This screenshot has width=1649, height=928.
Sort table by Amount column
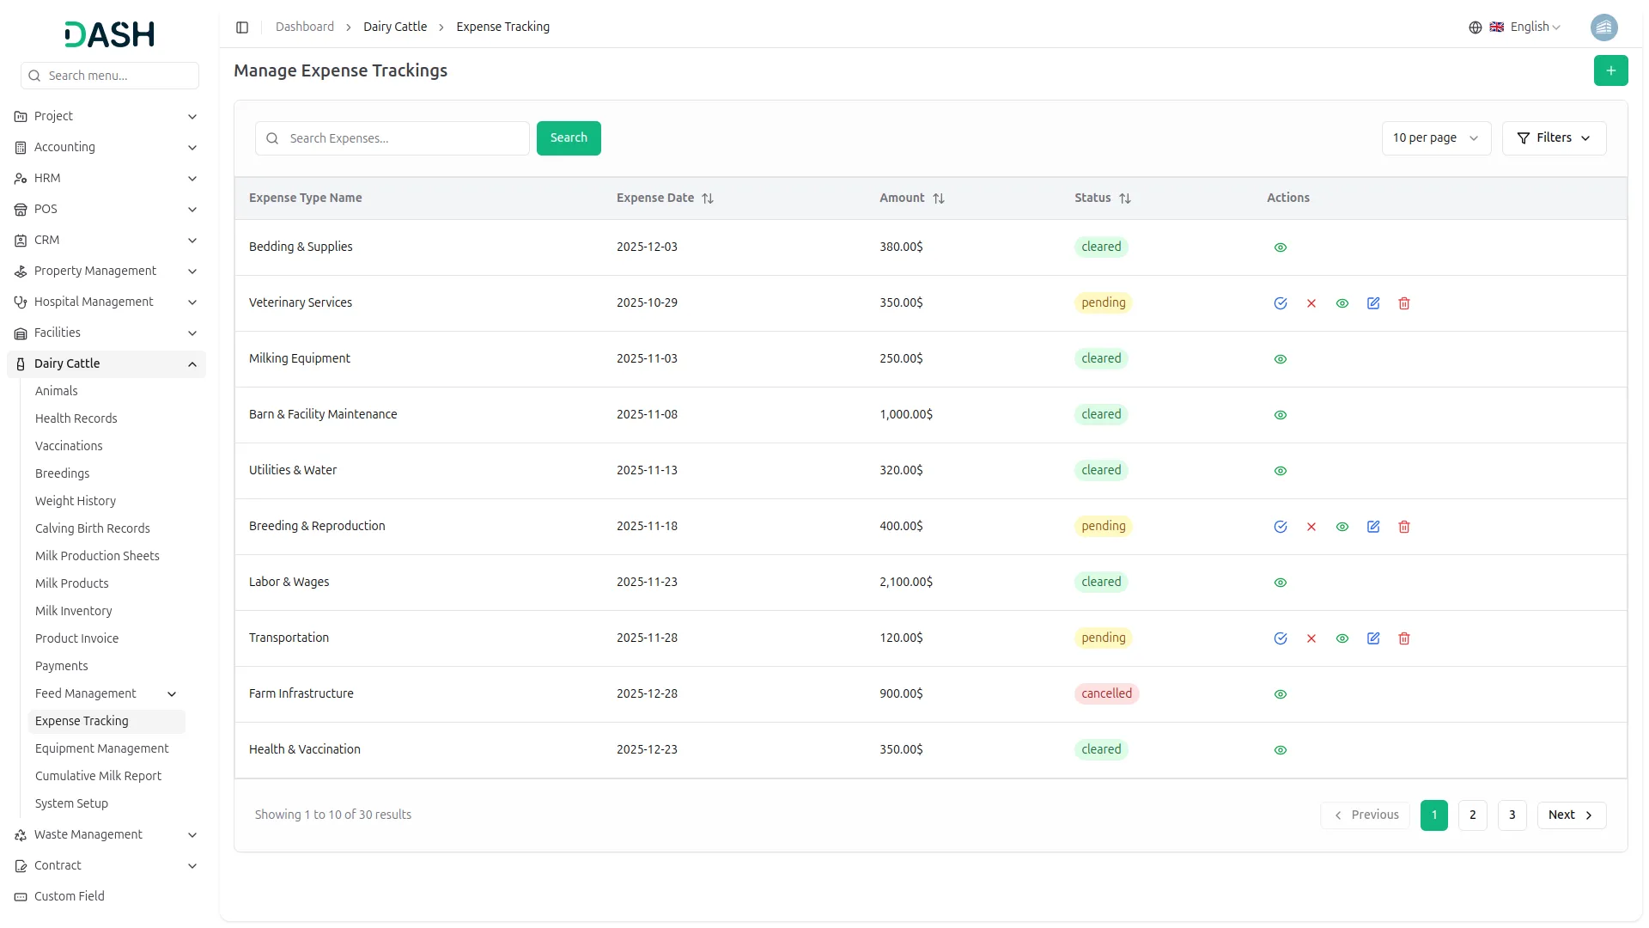(938, 198)
